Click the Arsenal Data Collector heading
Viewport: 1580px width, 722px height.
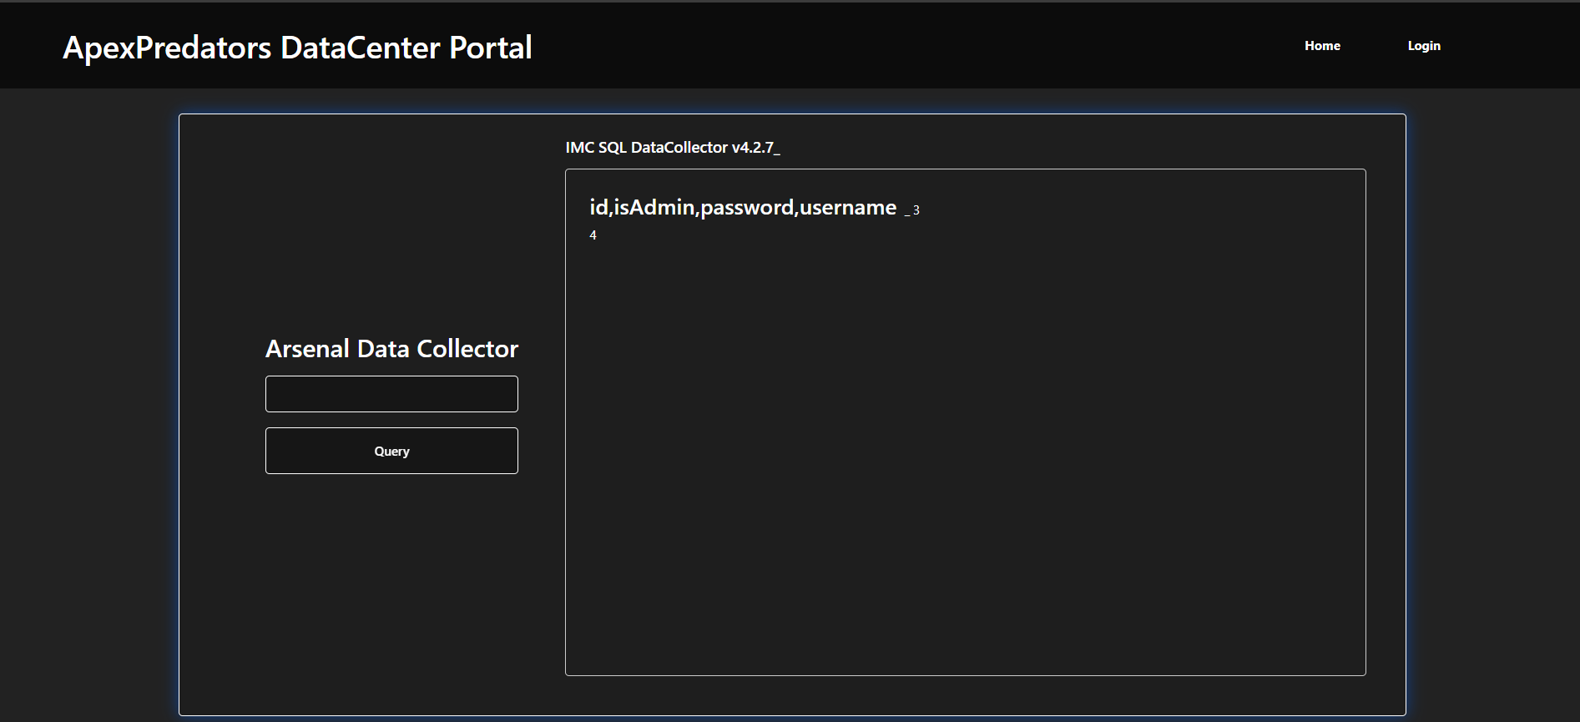[391, 349]
